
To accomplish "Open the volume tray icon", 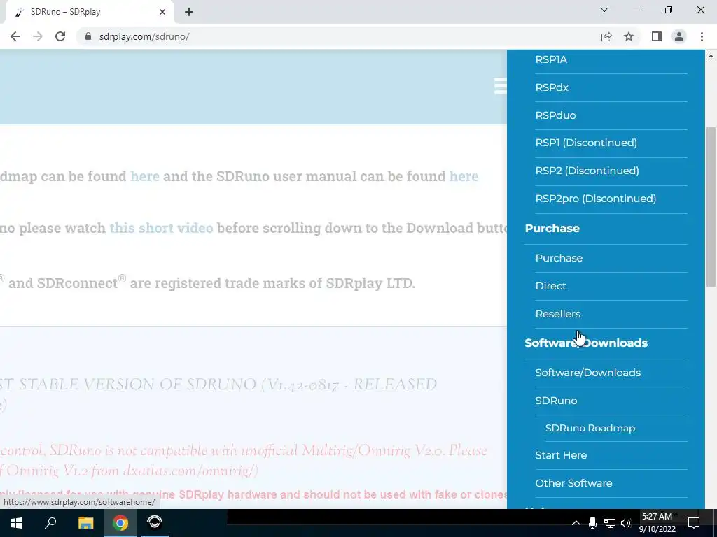I will click(x=626, y=523).
